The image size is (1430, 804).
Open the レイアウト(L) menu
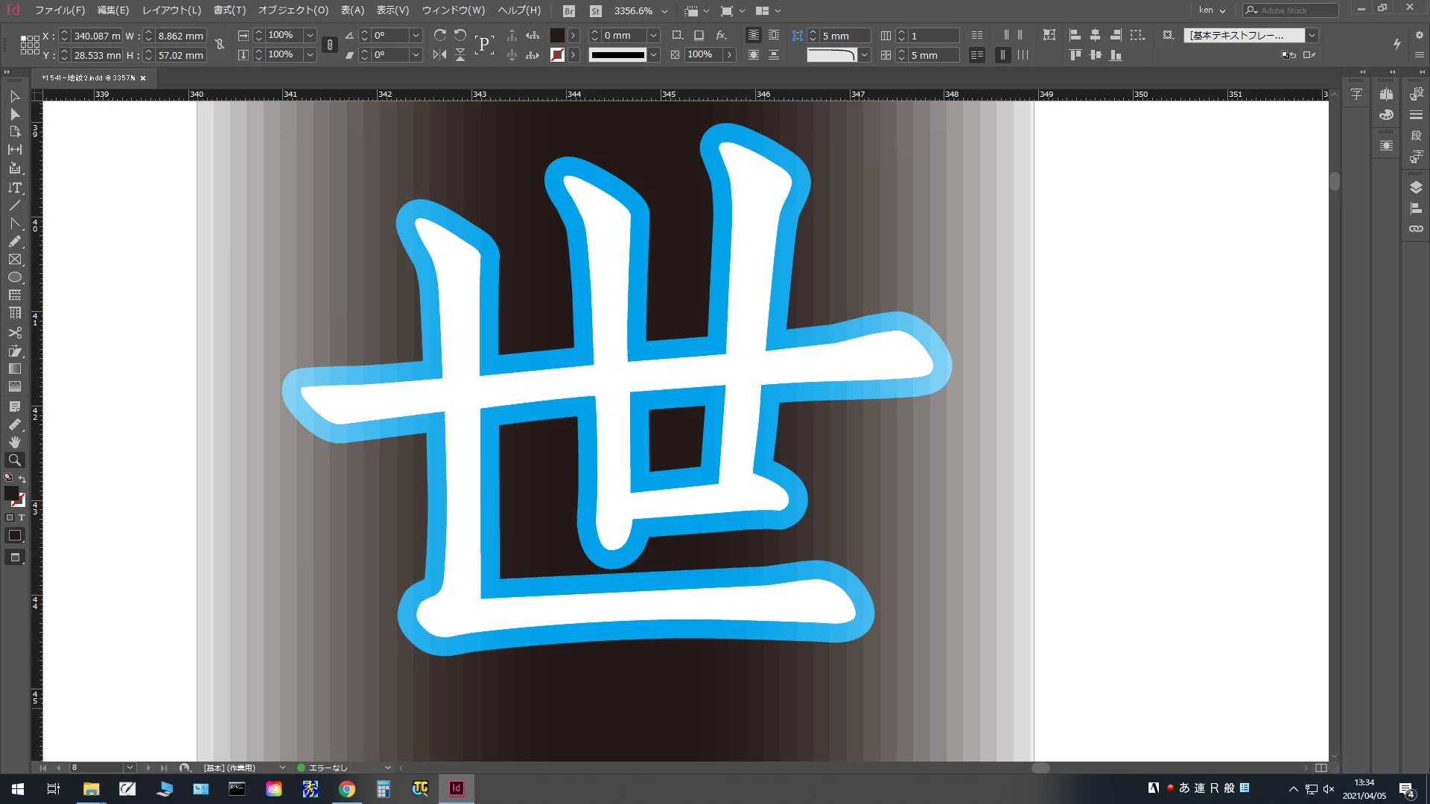pos(171,10)
